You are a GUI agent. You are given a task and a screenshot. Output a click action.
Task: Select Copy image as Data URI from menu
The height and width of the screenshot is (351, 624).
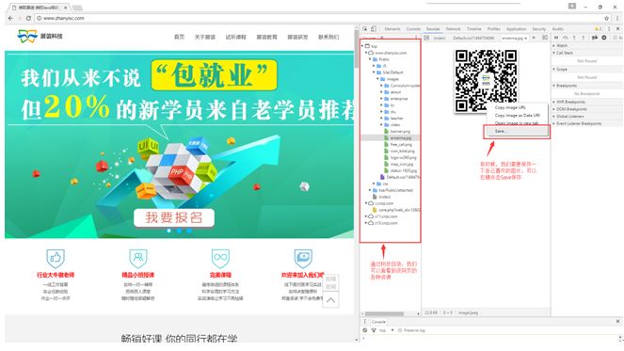pyautogui.click(x=519, y=116)
